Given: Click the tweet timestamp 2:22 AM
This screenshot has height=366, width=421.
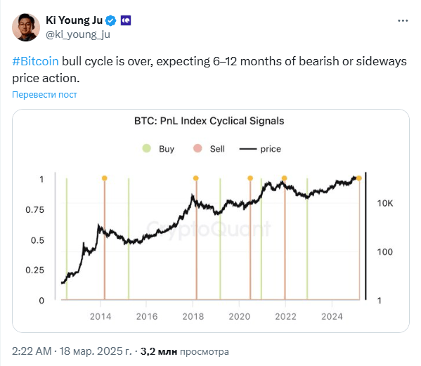Looking at the screenshot, I should pos(32,351).
